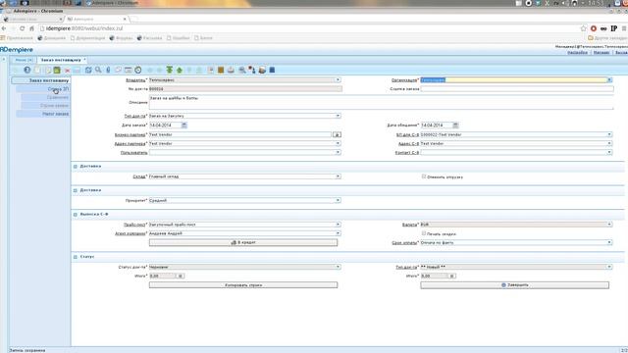Open the Тип док-та dropdown
Viewport: 628px width, 353px height.
(338, 116)
